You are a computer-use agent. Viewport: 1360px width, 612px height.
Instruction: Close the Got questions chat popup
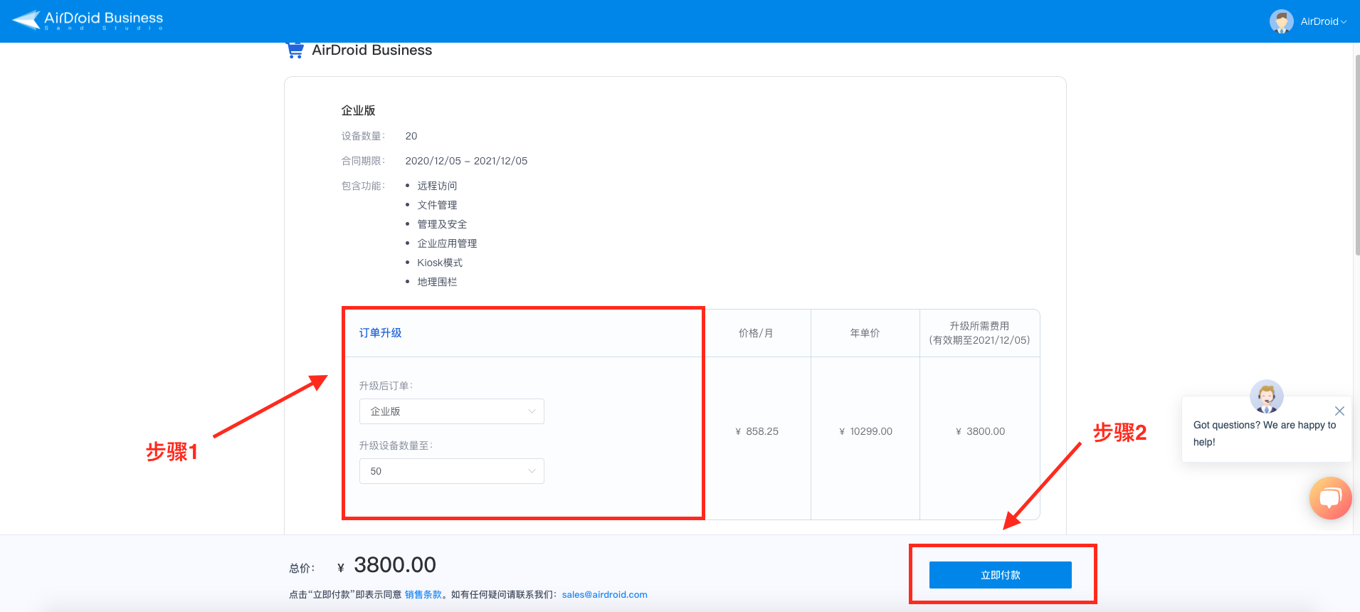[x=1339, y=411]
